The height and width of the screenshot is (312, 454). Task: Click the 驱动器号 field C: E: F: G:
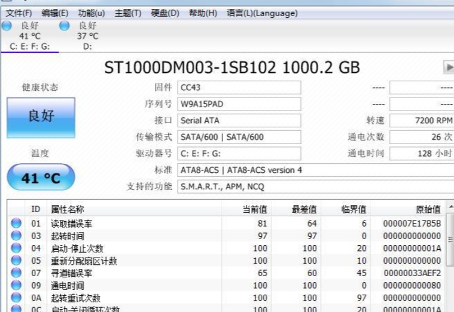point(239,154)
